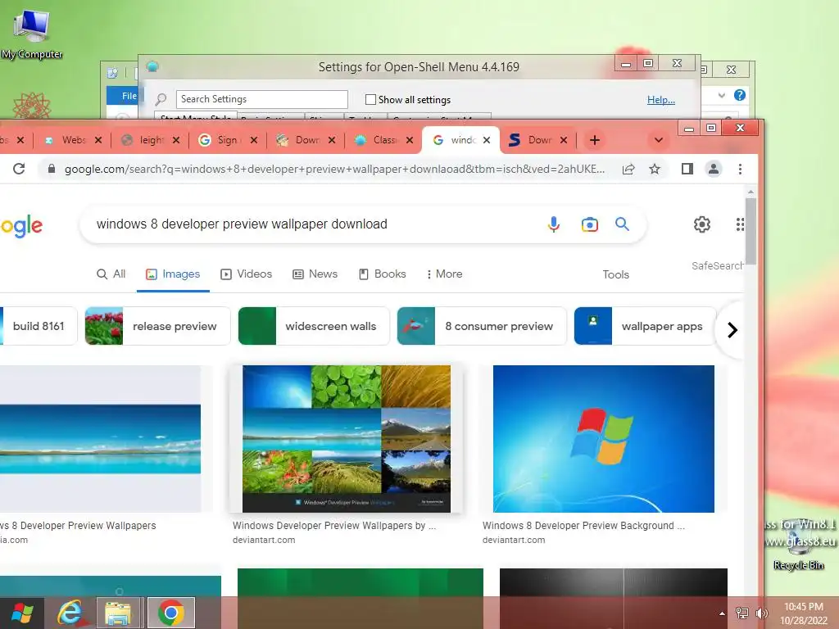
Task: Close the 'Sign' tab
Action: click(x=254, y=140)
